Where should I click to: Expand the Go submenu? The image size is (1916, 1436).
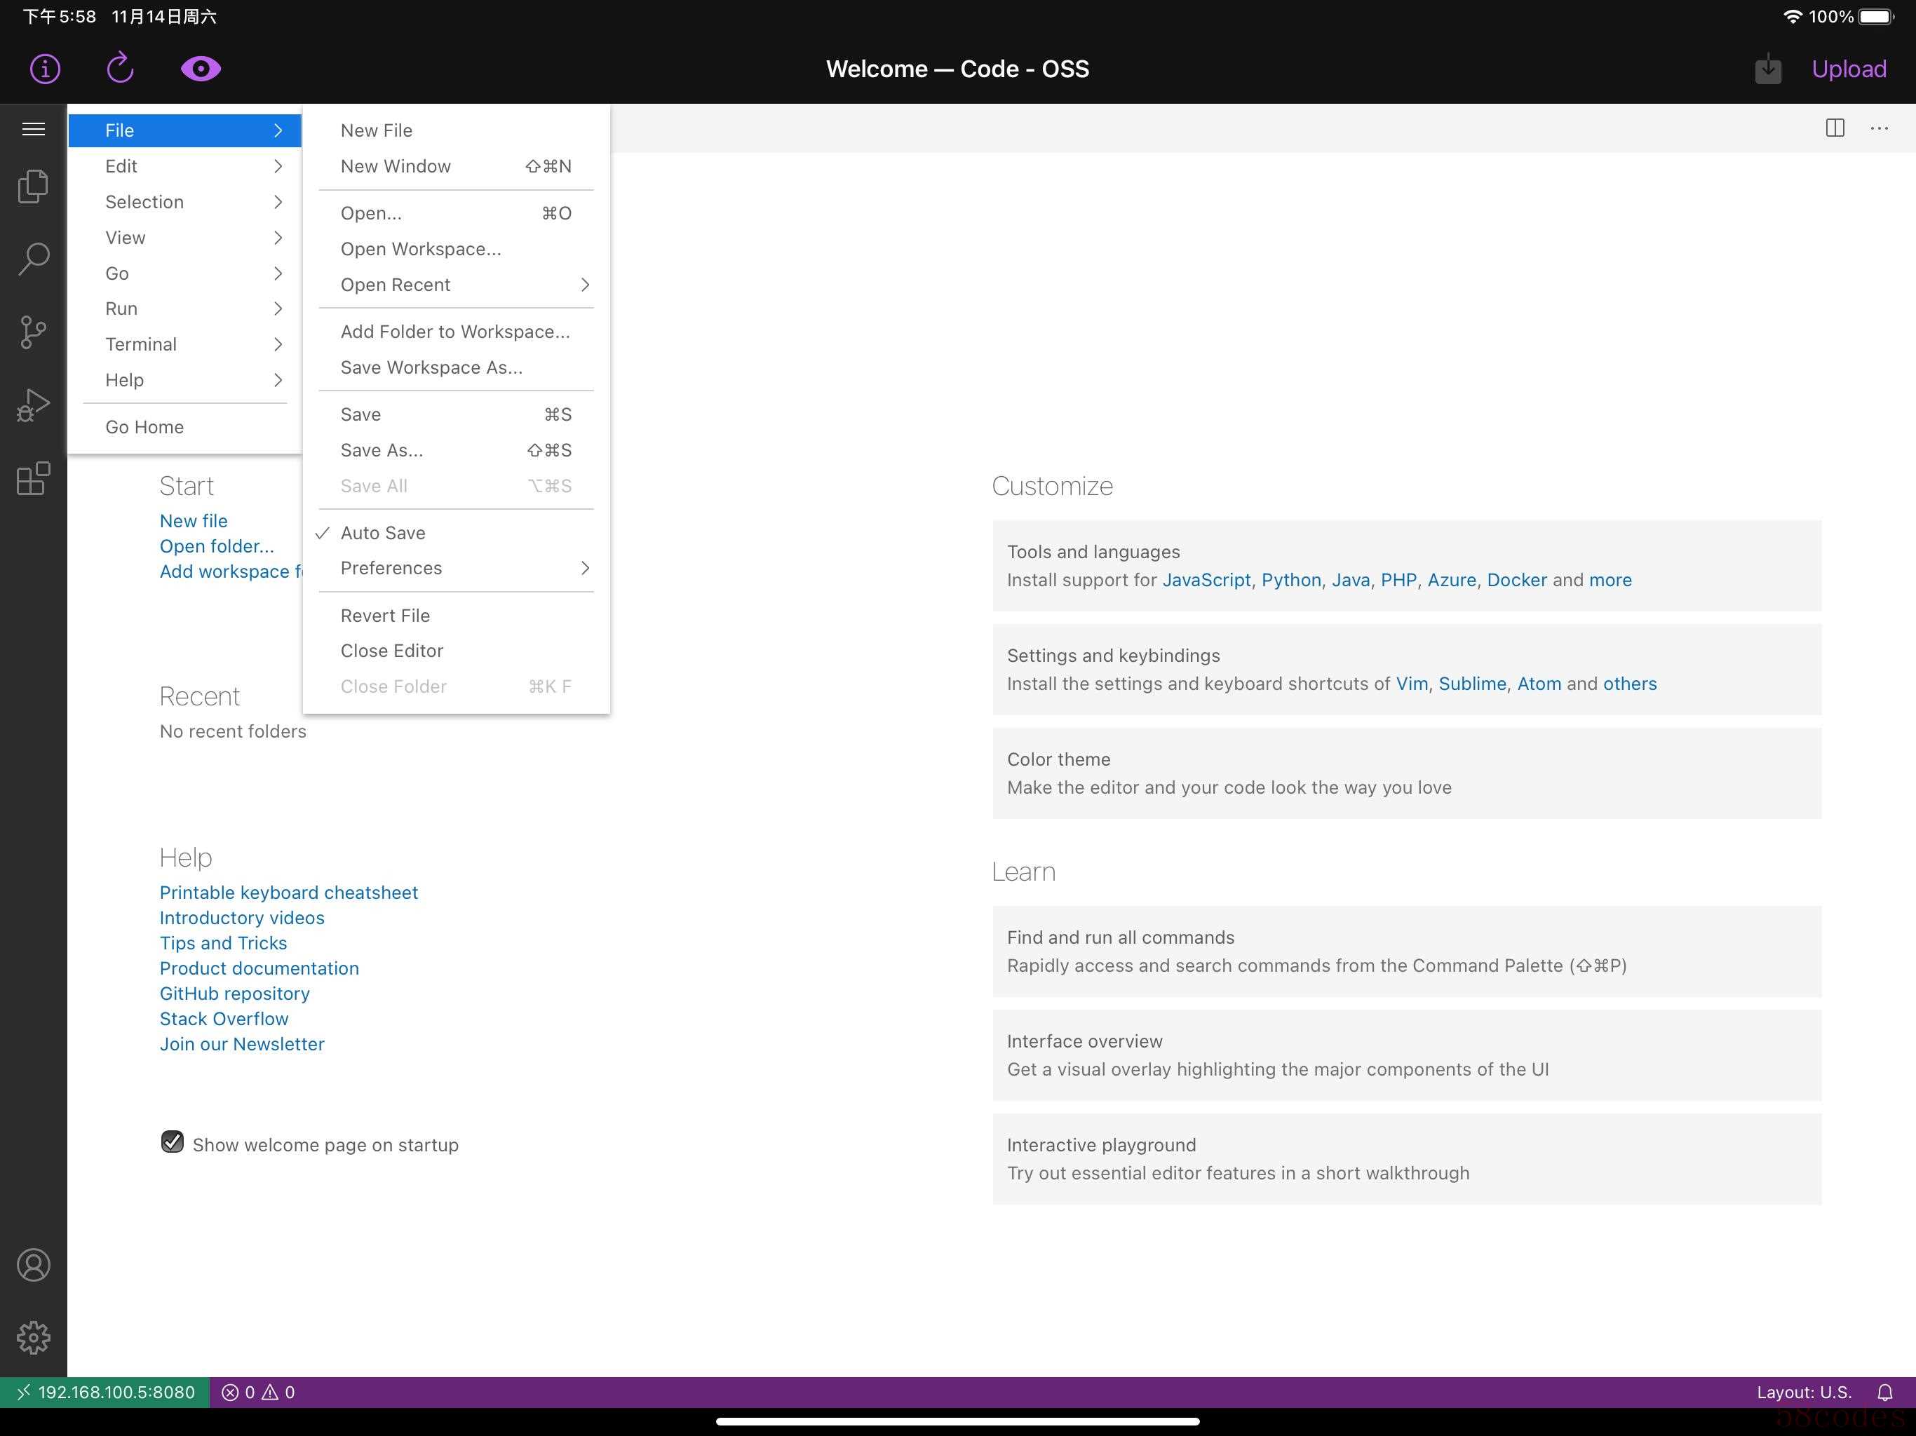[184, 273]
